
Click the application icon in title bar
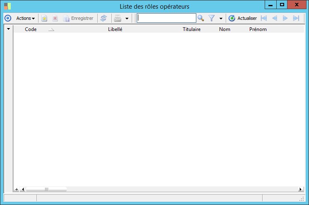tap(7, 6)
